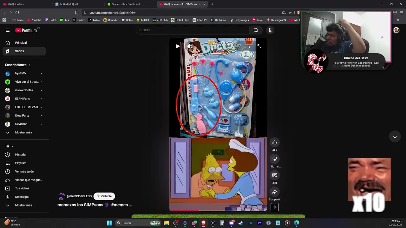Viewport: 406px width, 228px height.
Task: Expand the Tú section chevron
Action: tap(12, 146)
